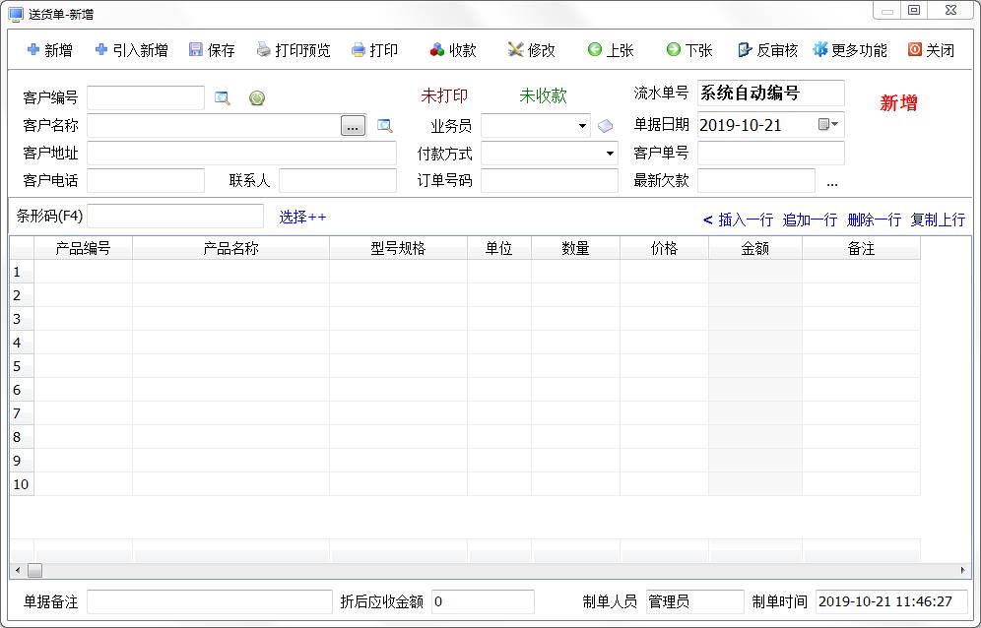Click the 条形码(F4) barcode input field

click(x=175, y=217)
